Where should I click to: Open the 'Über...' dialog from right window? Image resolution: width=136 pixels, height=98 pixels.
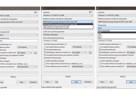[x=103, y=82]
